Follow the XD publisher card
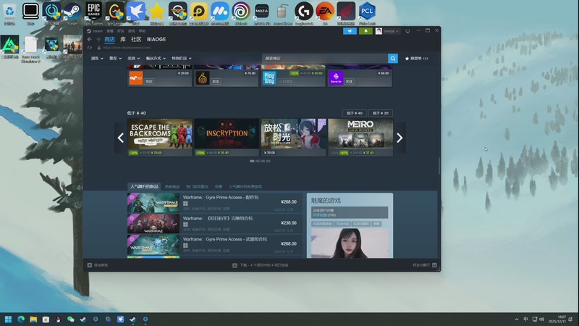This screenshot has height=326, width=579. coord(149,81)
